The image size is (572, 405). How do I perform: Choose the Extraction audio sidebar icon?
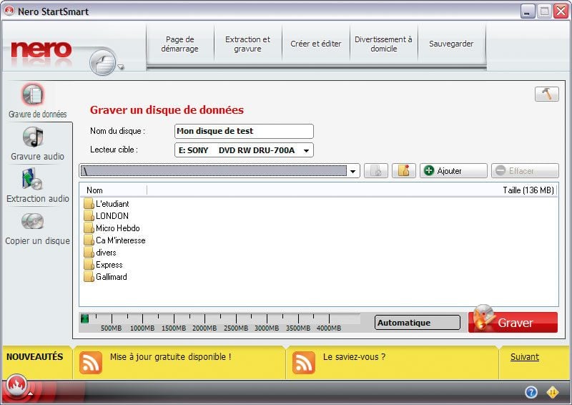click(34, 180)
